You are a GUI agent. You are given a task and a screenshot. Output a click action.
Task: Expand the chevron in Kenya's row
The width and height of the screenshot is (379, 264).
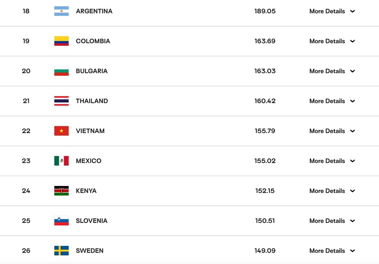(352, 191)
